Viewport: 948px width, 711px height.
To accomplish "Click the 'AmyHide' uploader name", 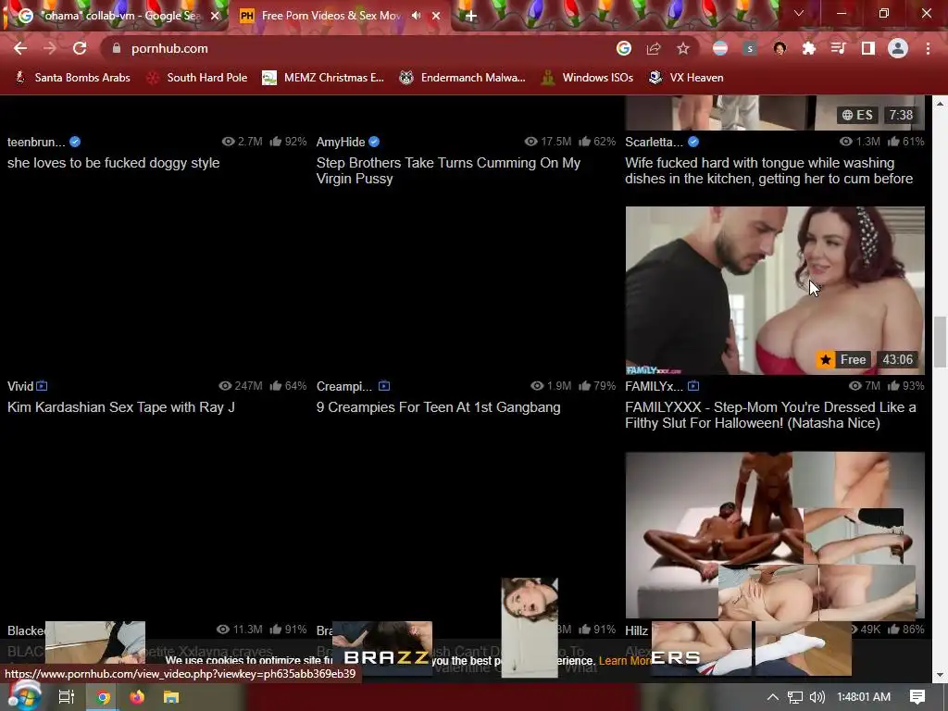I will point(341,142).
